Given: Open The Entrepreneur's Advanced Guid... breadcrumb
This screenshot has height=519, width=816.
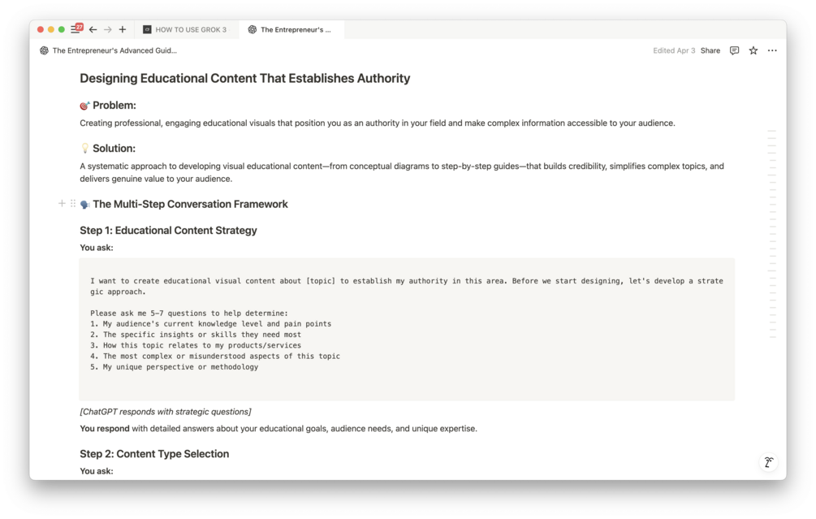Looking at the screenshot, I should pyautogui.click(x=114, y=50).
